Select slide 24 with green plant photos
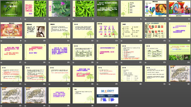 point(179,52)
